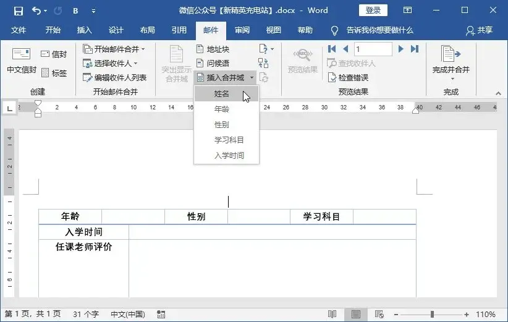Open the 开始邮件合并 dropdown
The image size is (508, 322).
tap(114, 49)
